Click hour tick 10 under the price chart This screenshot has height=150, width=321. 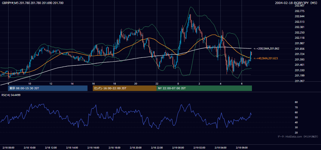30,83
